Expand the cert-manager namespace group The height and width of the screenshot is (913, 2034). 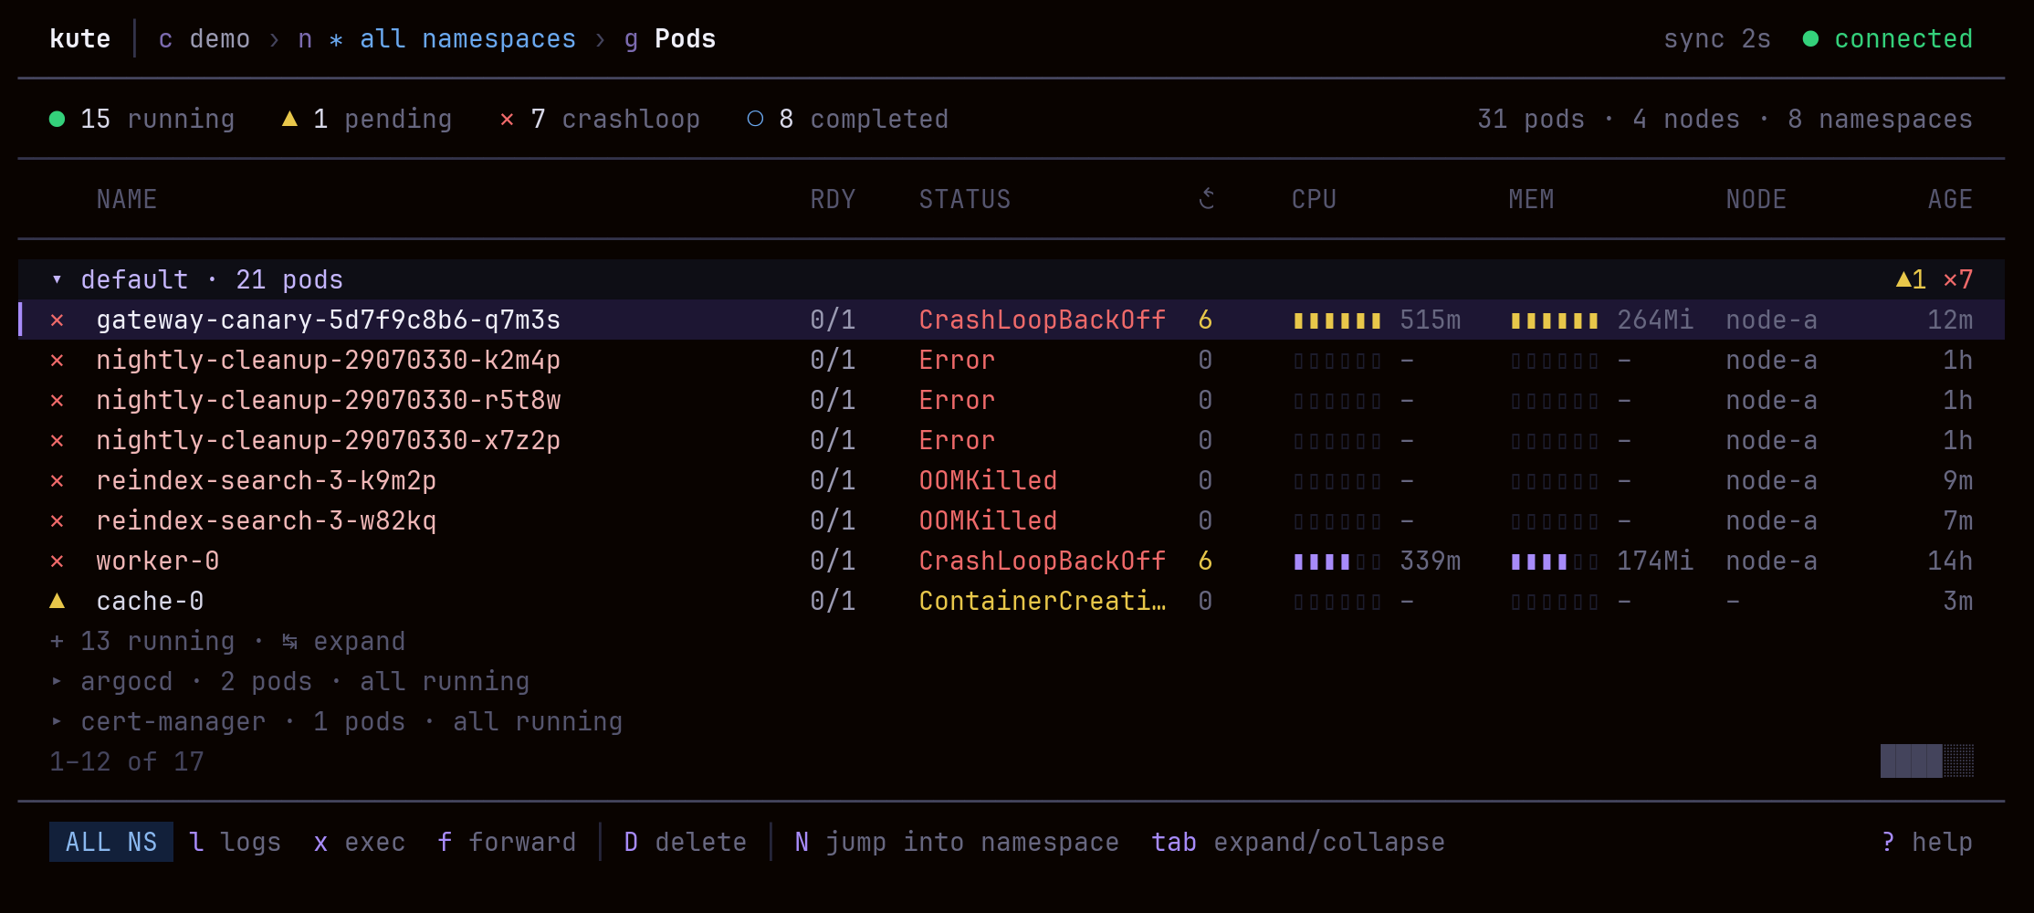point(57,721)
